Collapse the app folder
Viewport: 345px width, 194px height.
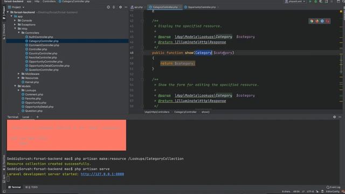11,16
